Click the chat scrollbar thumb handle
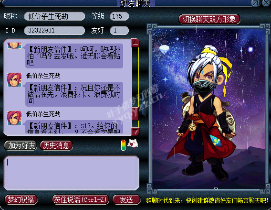Image resolution: width=271 pixels, height=210 pixels. tap(135, 114)
